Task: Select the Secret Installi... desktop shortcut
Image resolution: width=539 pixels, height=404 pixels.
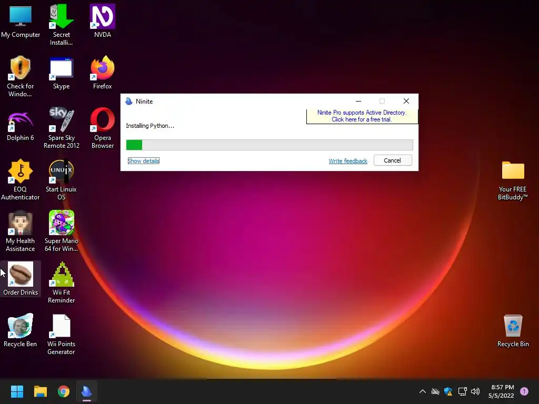Action: click(61, 25)
